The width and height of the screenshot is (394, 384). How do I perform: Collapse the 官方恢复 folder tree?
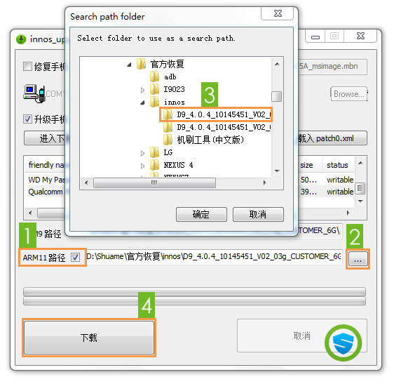point(129,65)
